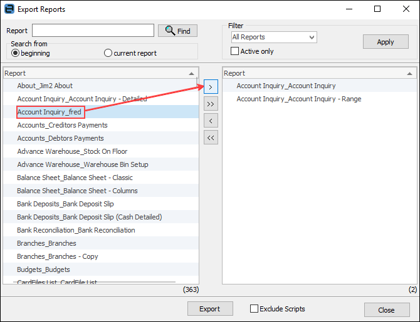Minimize the Export Reports window
The width and height of the screenshot is (420, 322).
point(349,9)
